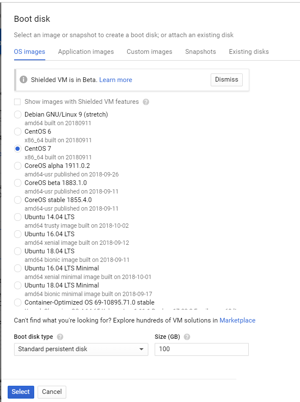Click help icon next to Shielded VM features
The width and height of the screenshot is (300, 402).
(x=146, y=102)
